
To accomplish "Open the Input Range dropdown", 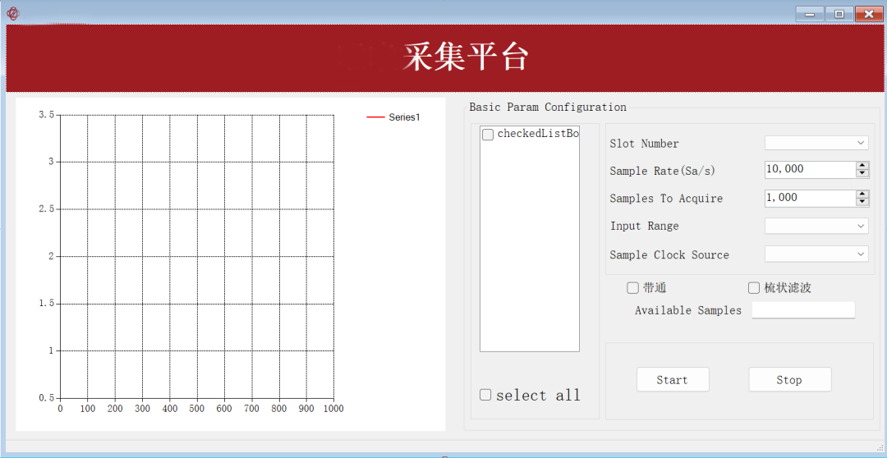I will [816, 226].
